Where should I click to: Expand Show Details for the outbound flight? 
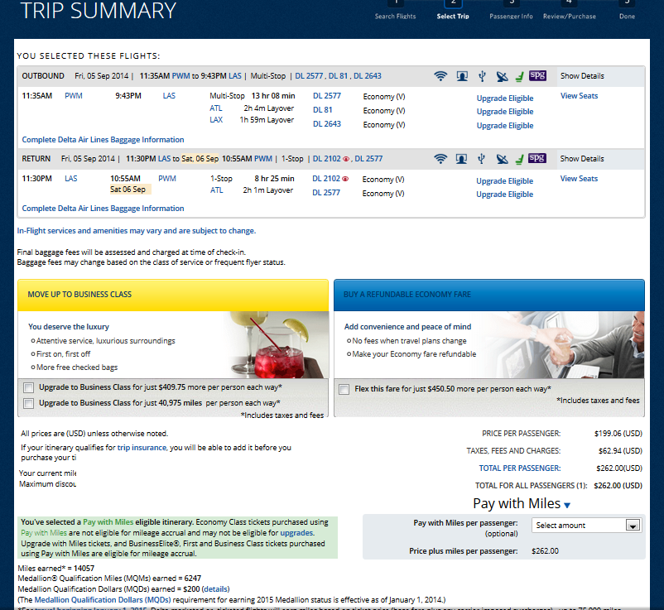(582, 76)
